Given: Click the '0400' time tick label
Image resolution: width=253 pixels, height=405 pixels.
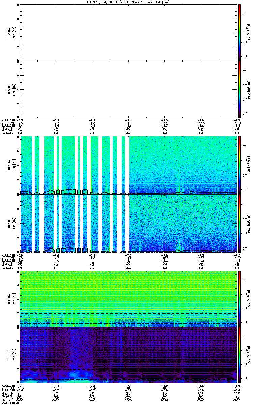Looking at the screenshot, I should click(20, 400).
